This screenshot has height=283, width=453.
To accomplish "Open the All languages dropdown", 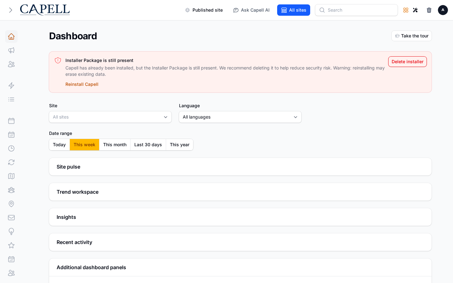I will coord(240,117).
